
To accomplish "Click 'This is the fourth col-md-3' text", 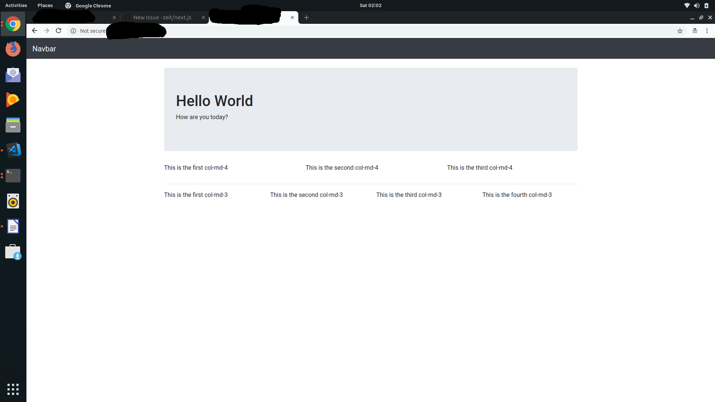I will (x=517, y=195).
